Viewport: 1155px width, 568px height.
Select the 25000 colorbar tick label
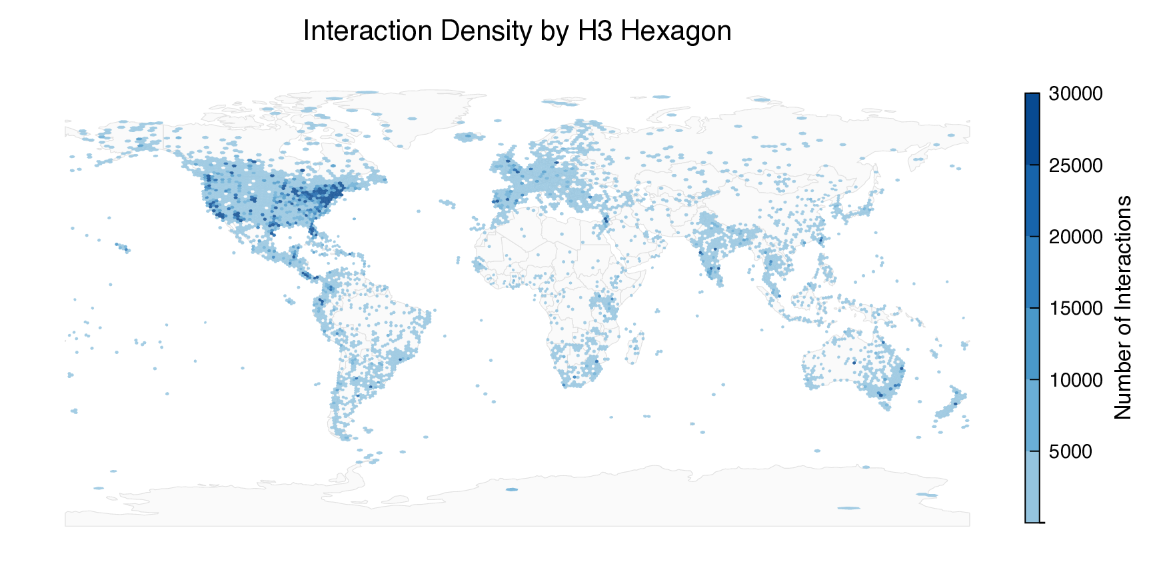point(1075,165)
